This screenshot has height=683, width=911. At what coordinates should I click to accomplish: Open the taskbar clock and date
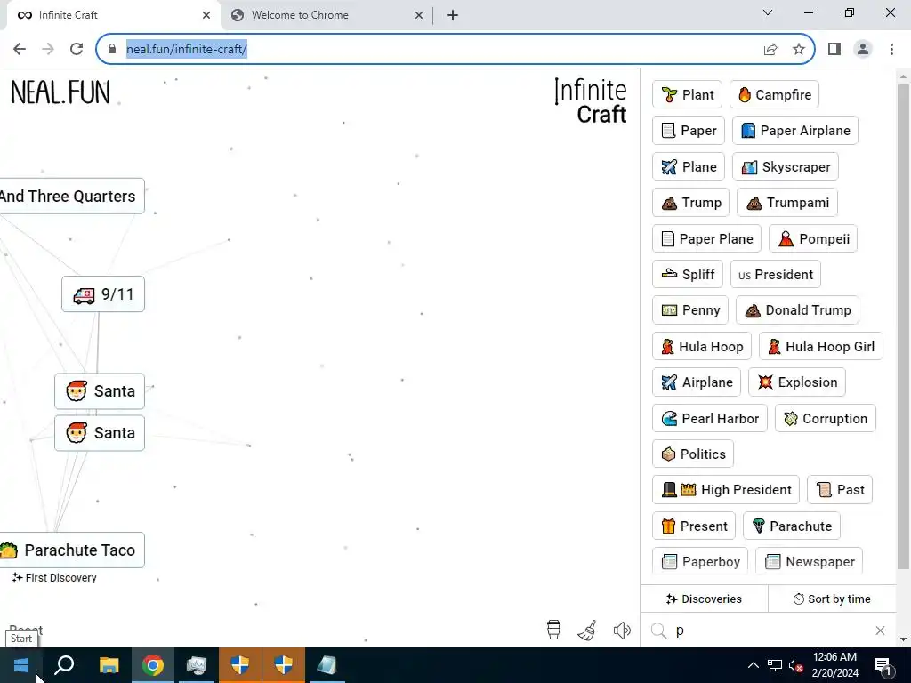(x=834, y=665)
